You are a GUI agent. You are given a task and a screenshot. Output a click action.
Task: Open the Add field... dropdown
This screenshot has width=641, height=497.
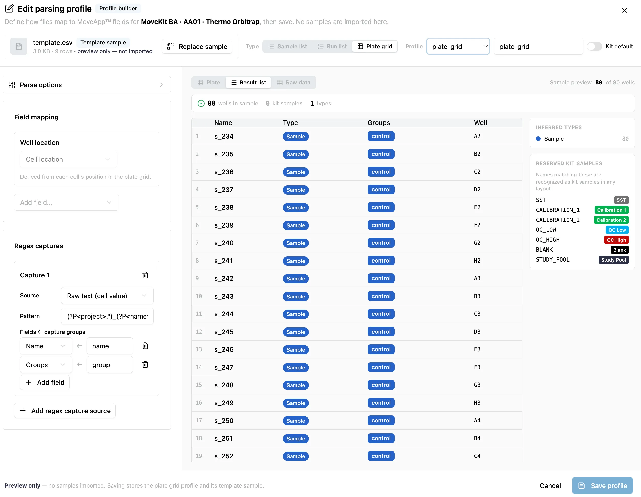[x=66, y=202]
